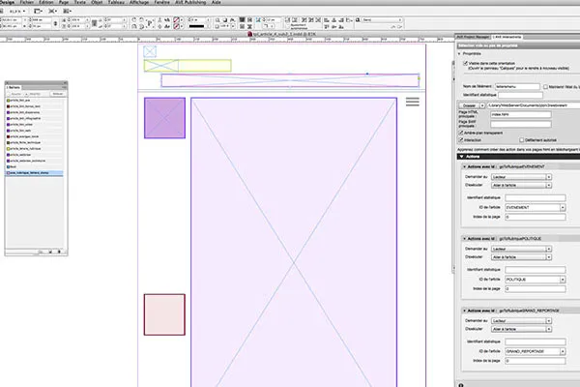Viewport: 580px width, 387px height.
Task: Switch to the AVE Interactivité tab
Action: [x=507, y=37]
